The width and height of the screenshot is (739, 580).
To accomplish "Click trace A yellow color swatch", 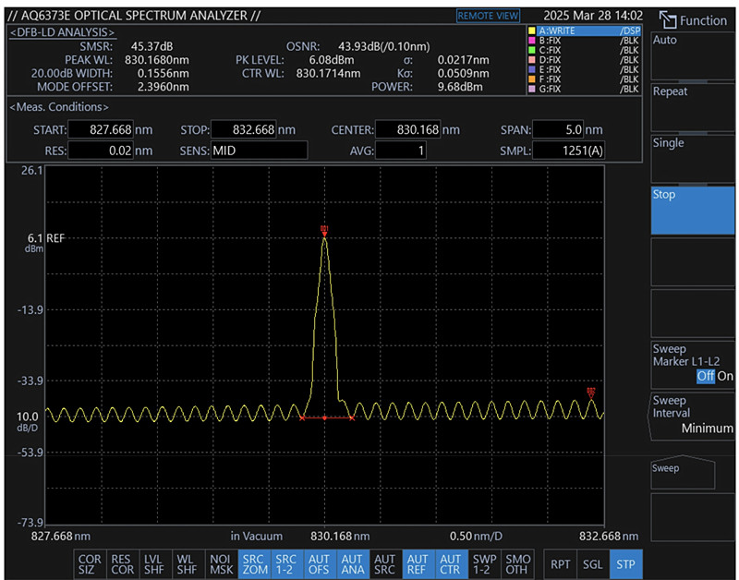I will (532, 30).
